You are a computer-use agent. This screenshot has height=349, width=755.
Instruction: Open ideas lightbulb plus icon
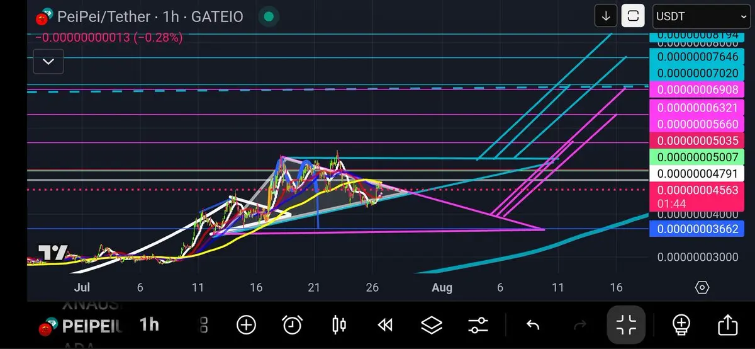point(681,325)
